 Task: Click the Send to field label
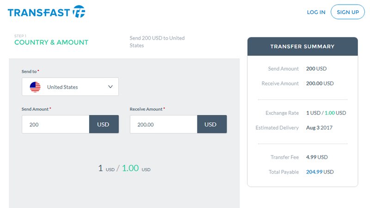(29, 71)
